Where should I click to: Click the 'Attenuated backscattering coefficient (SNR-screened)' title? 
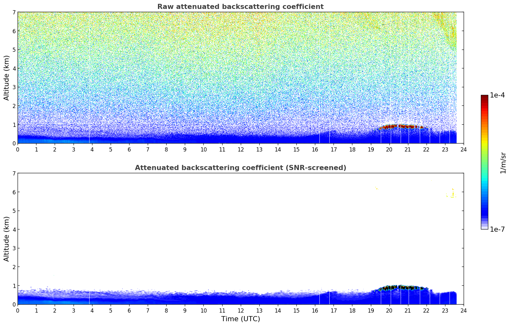click(x=240, y=168)
